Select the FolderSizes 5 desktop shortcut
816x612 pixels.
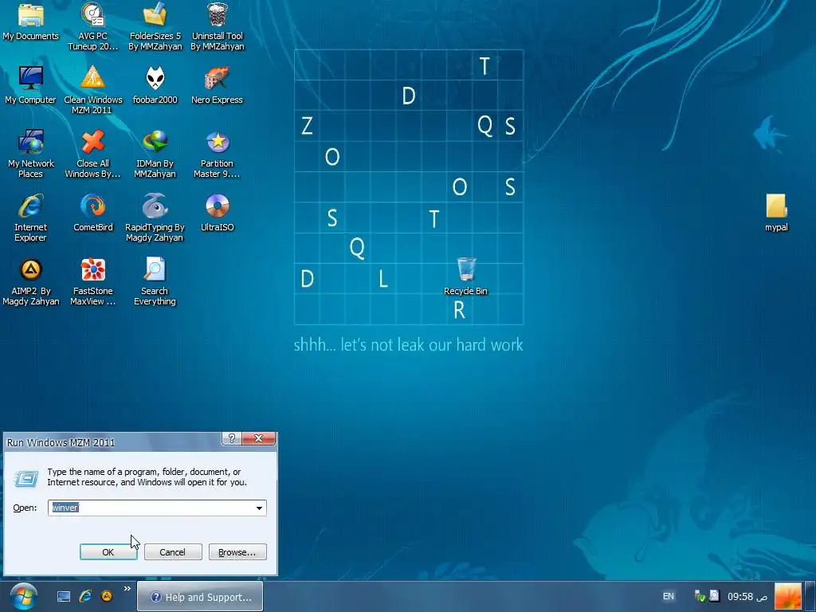point(155,26)
